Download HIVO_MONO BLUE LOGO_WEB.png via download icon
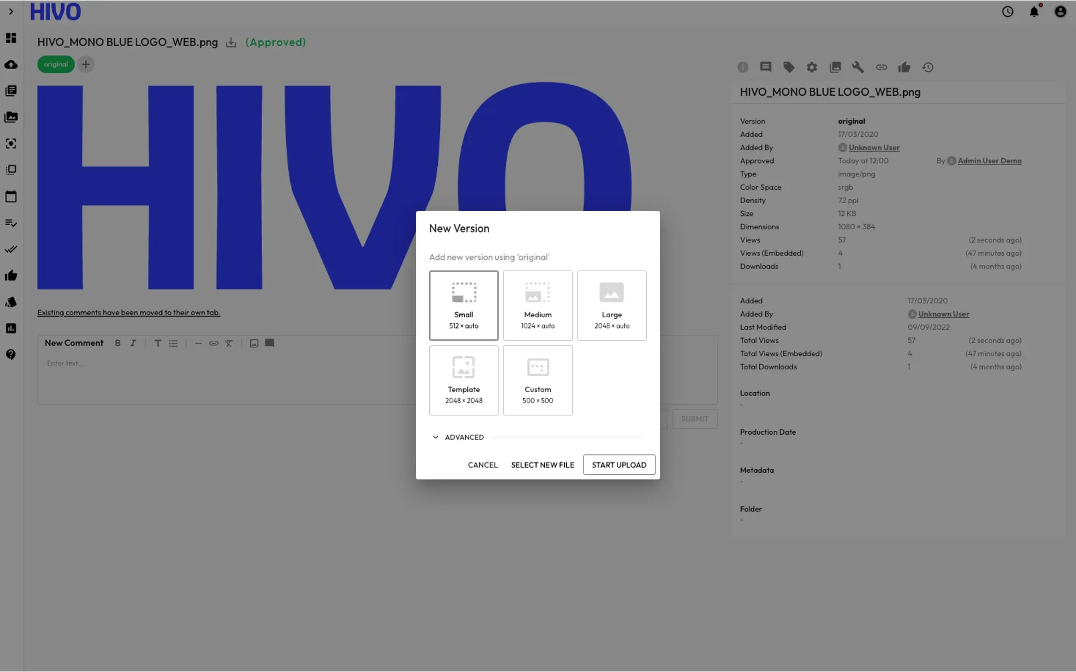Viewport: 1076px width, 672px height. [231, 42]
